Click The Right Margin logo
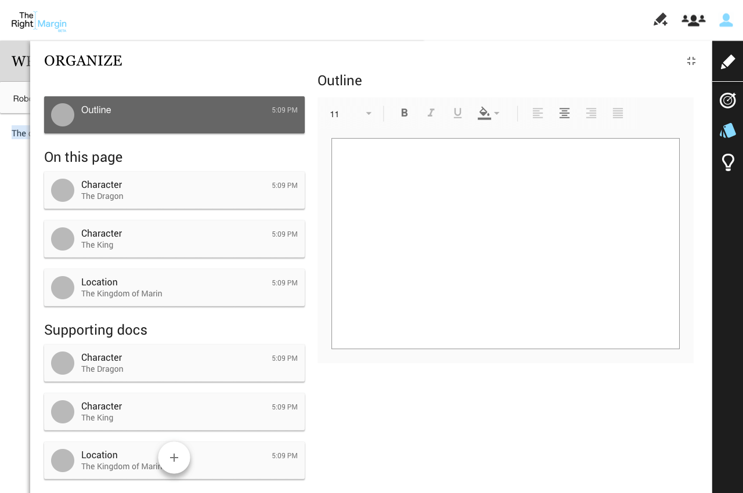The width and height of the screenshot is (743, 493). coord(39,21)
